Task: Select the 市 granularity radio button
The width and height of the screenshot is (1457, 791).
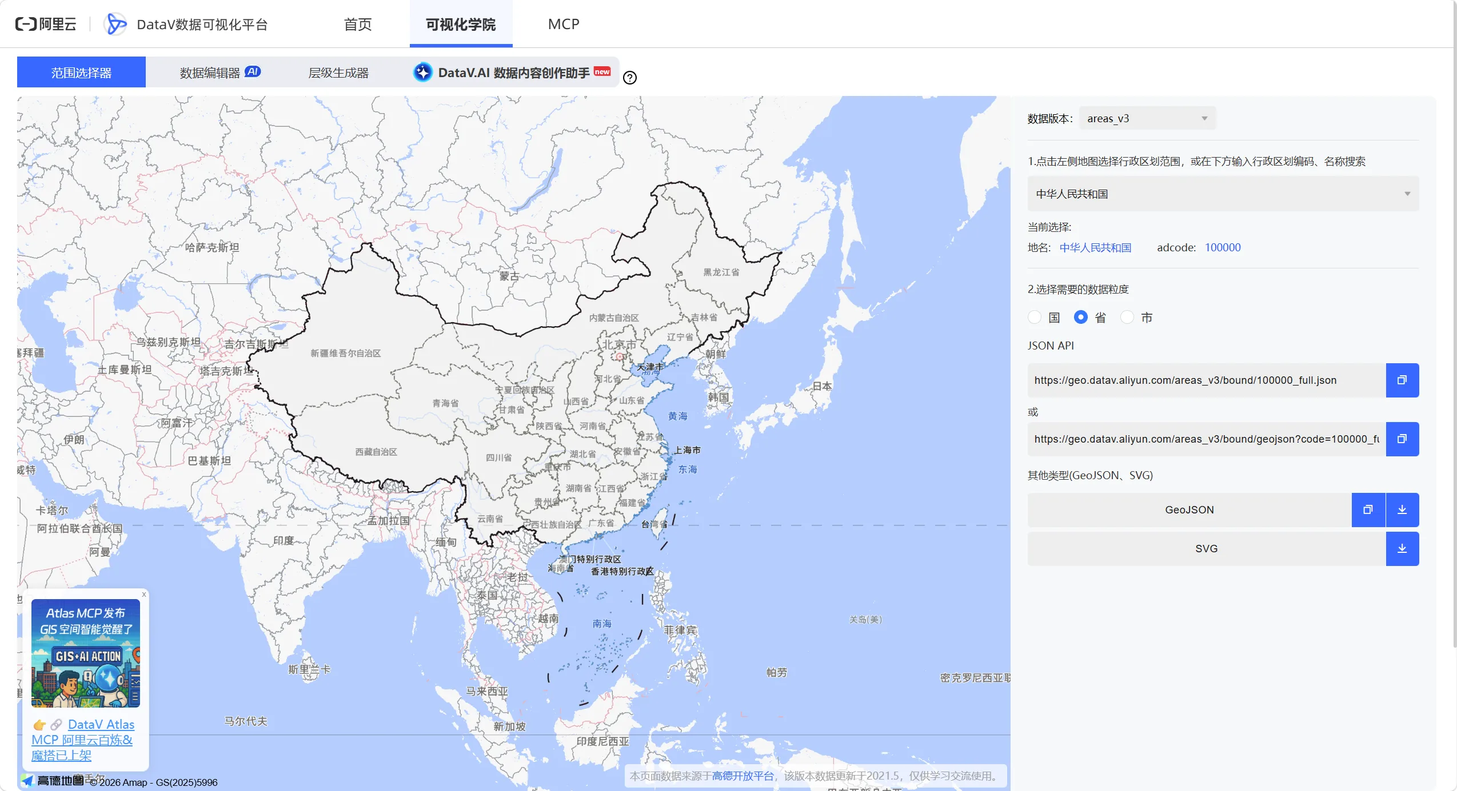Action: (1127, 317)
